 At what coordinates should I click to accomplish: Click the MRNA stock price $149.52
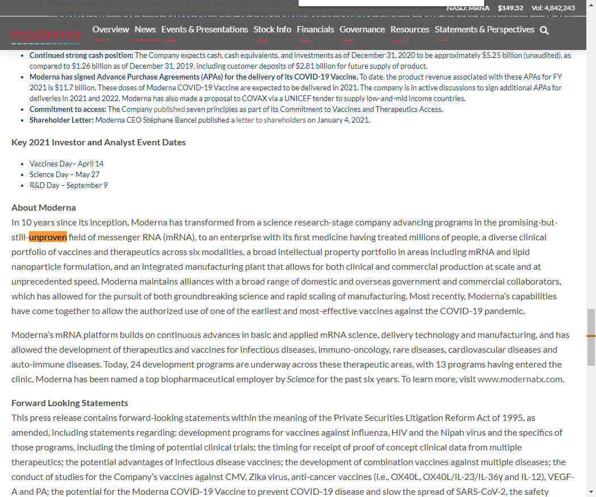click(510, 8)
